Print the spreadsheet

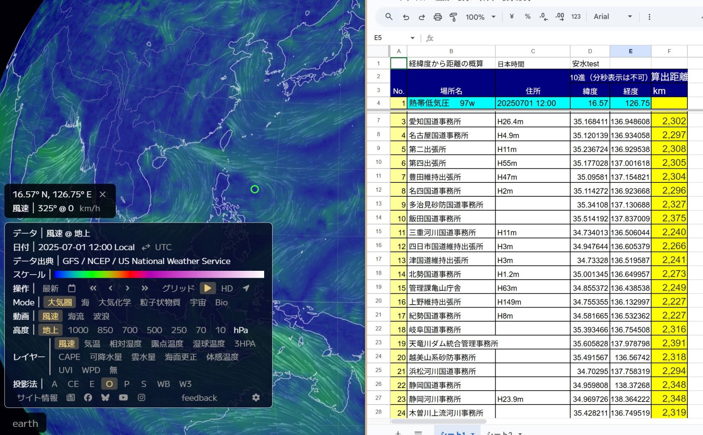438,17
